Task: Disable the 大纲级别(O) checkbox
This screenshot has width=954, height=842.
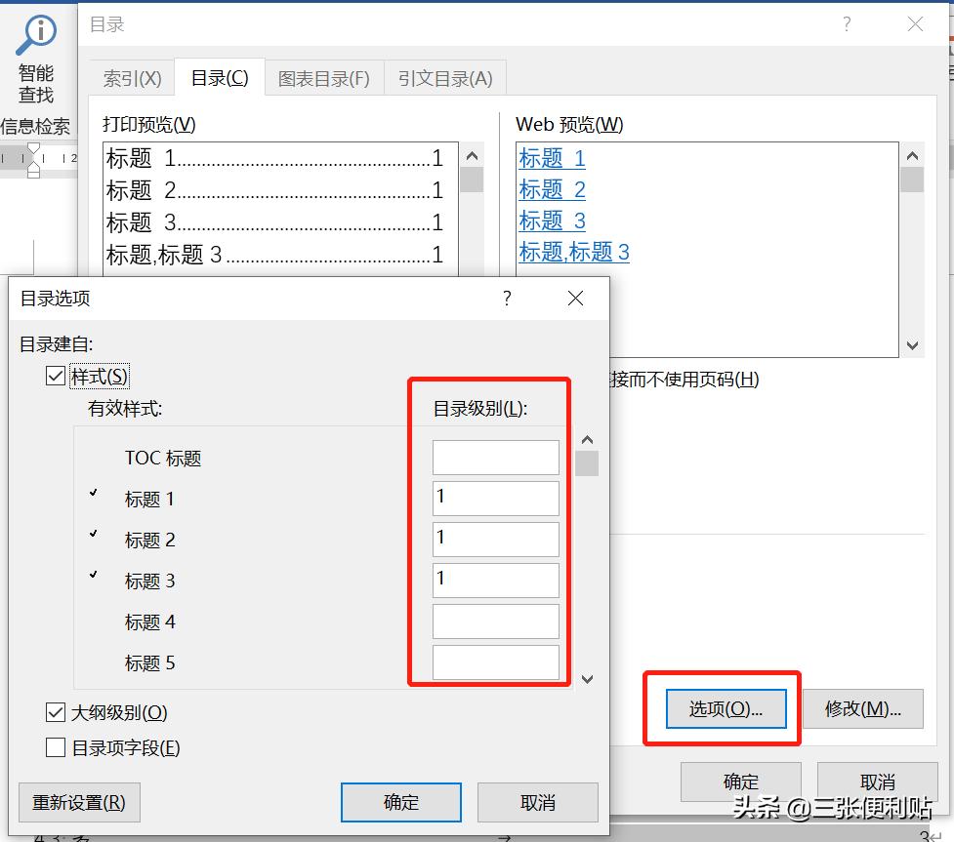Action: click(56, 712)
